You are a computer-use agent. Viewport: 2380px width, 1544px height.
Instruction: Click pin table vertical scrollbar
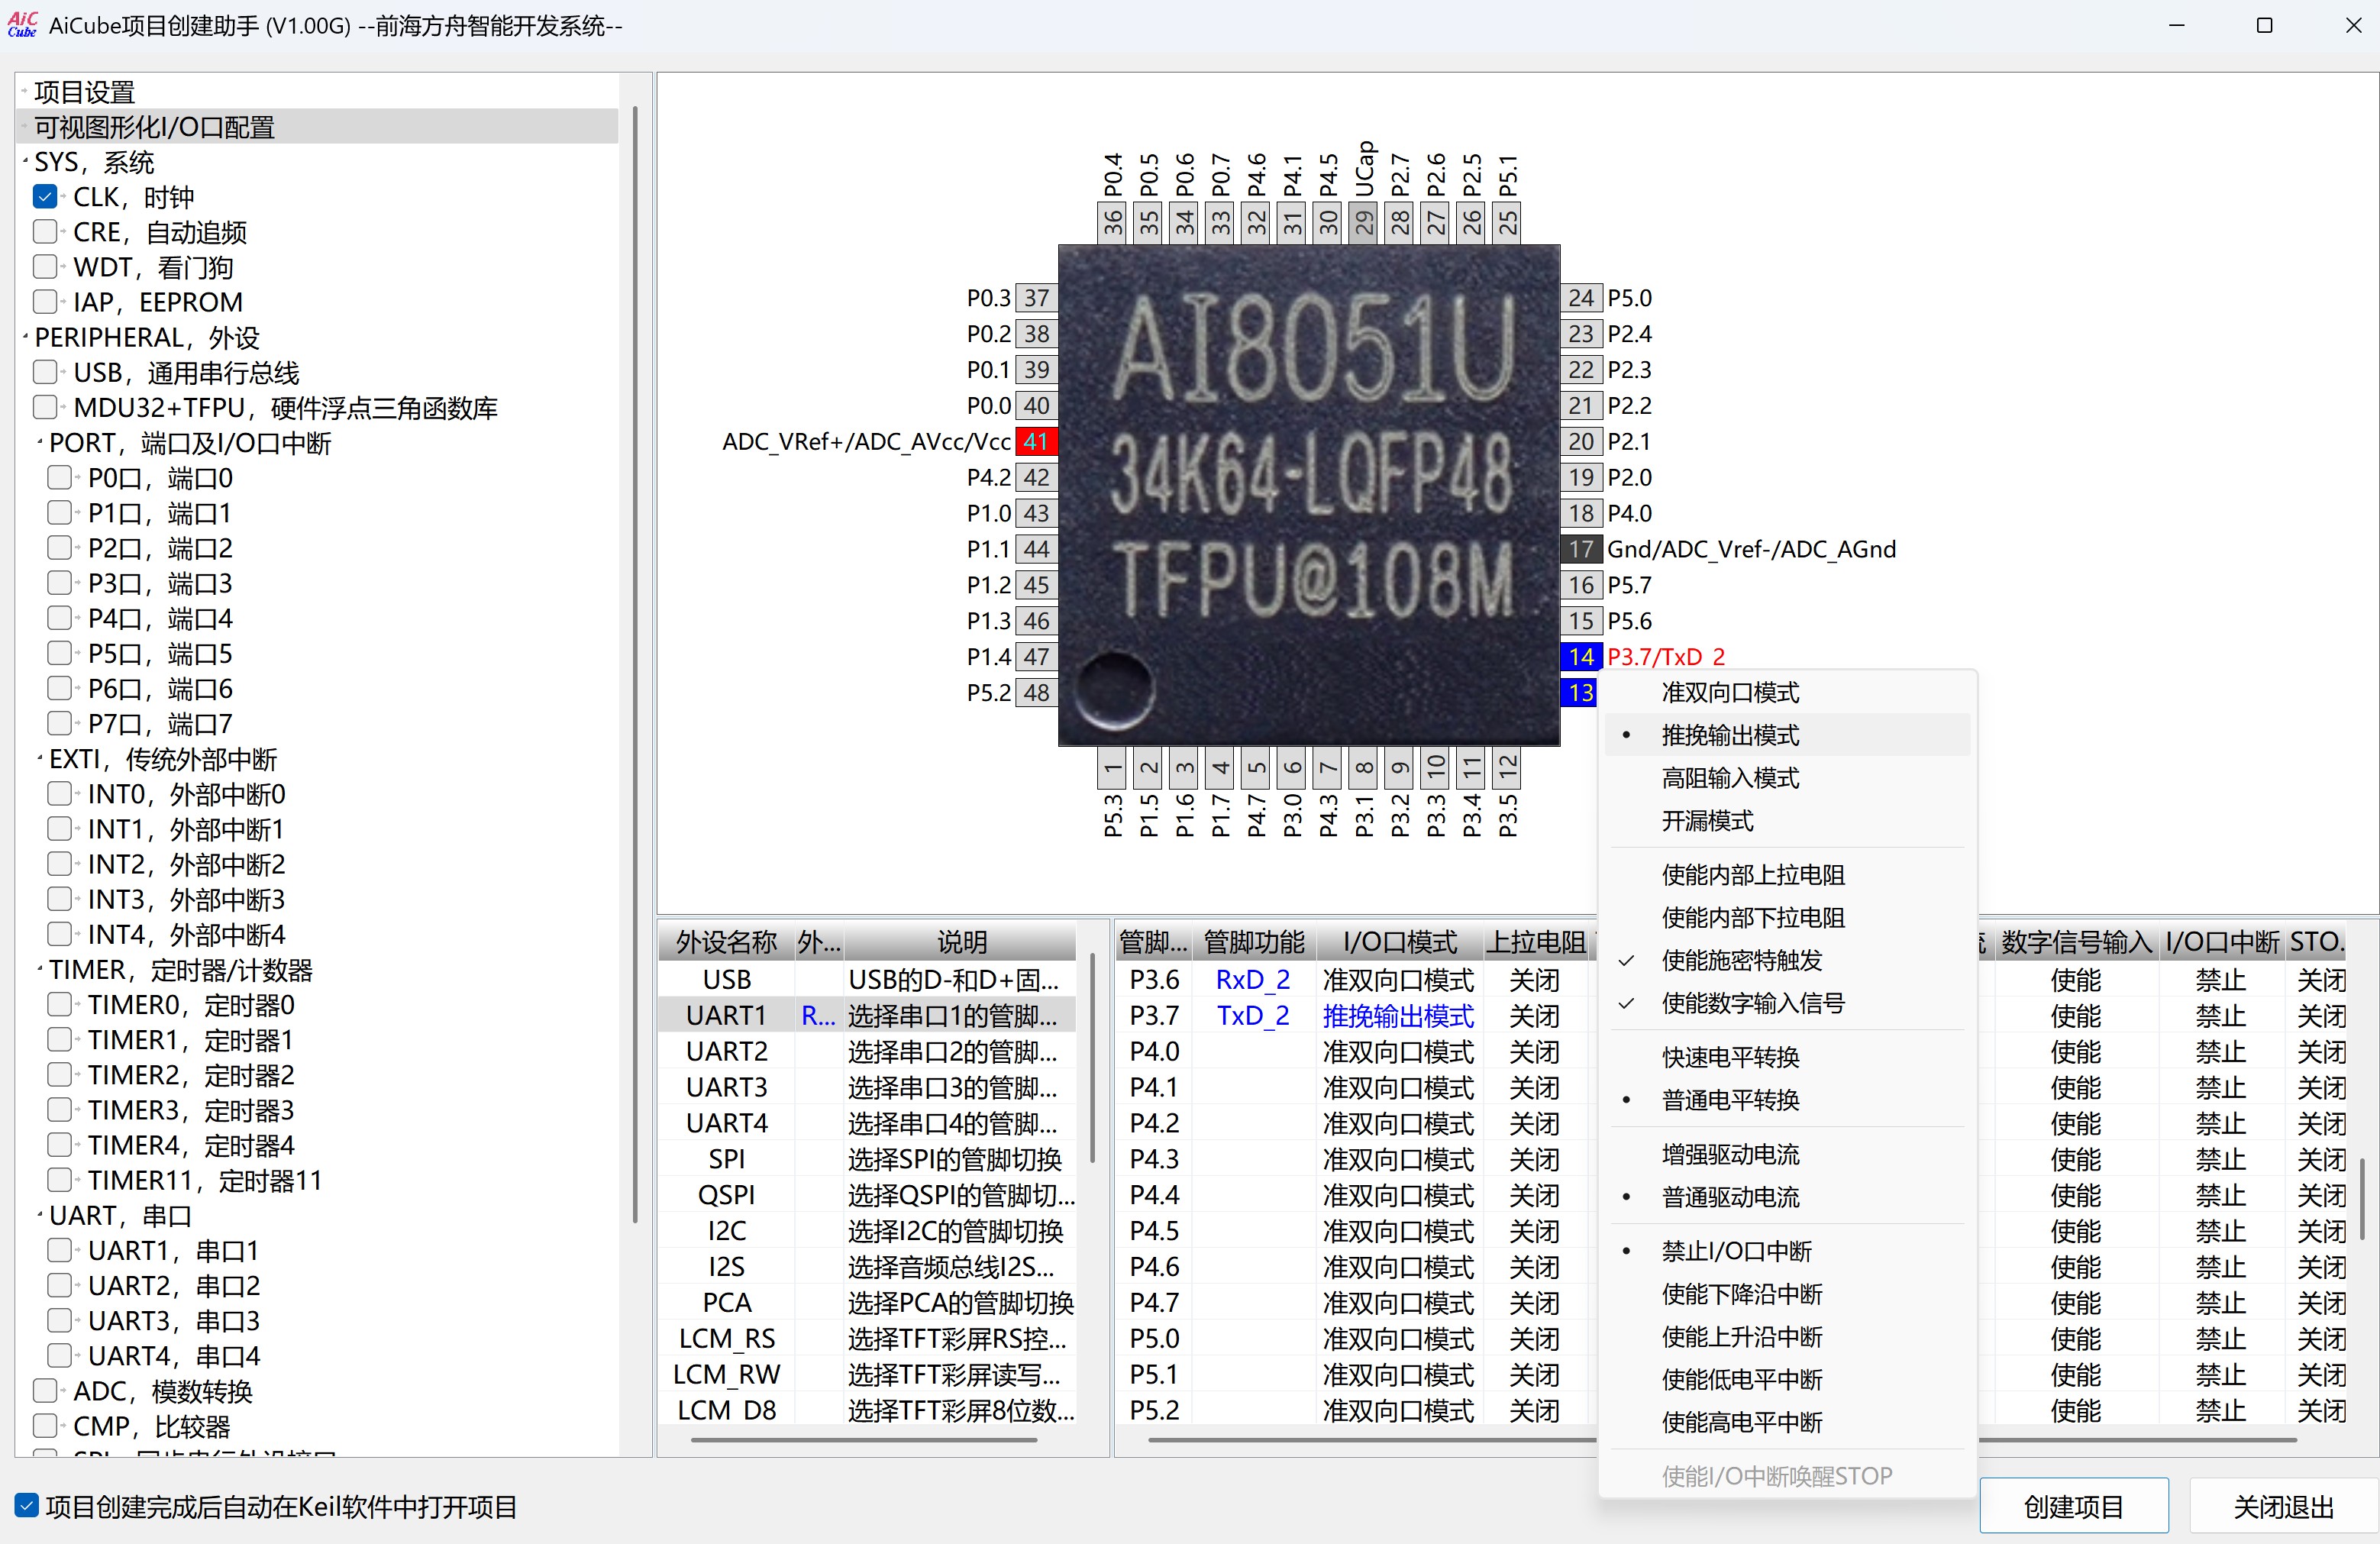[2362, 1200]
